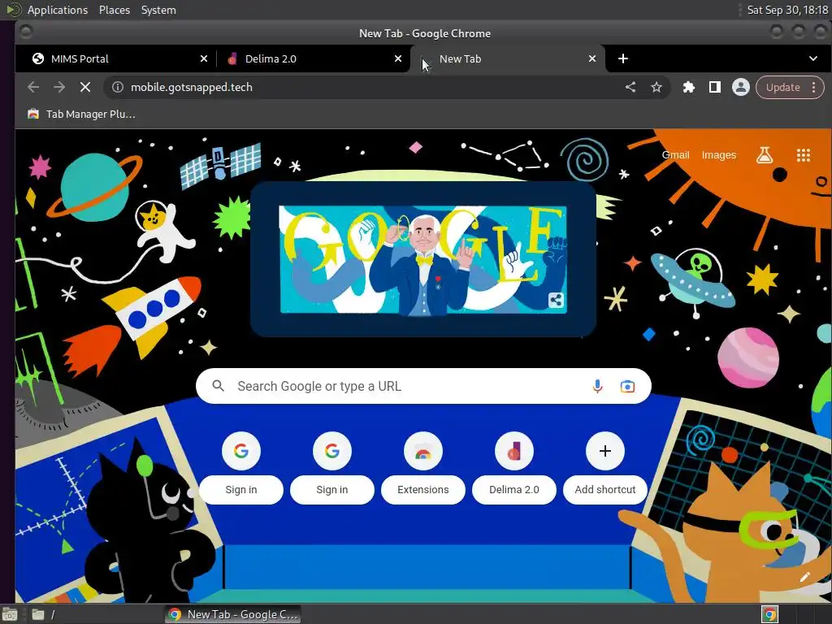Open the Extensions shortcut tile
The image size is (832, 624).
click(x=422, y=467)
